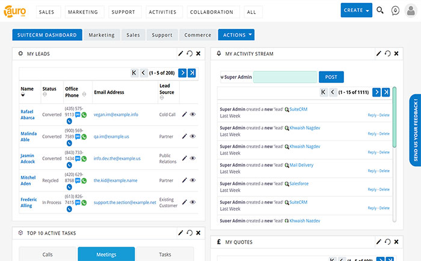This screenshot has height=261, width=421.
Task: Select the SuiteCRM Dashboard tab
Action: (47, 35)
